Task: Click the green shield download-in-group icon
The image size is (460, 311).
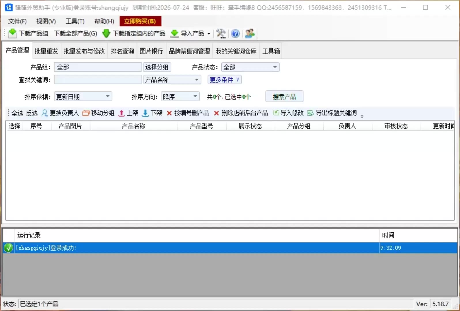Action: 106,33
